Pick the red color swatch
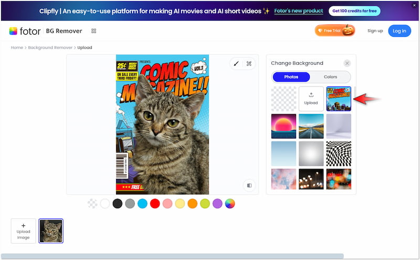This screenshot has width=420, height=260. (155, 203)
